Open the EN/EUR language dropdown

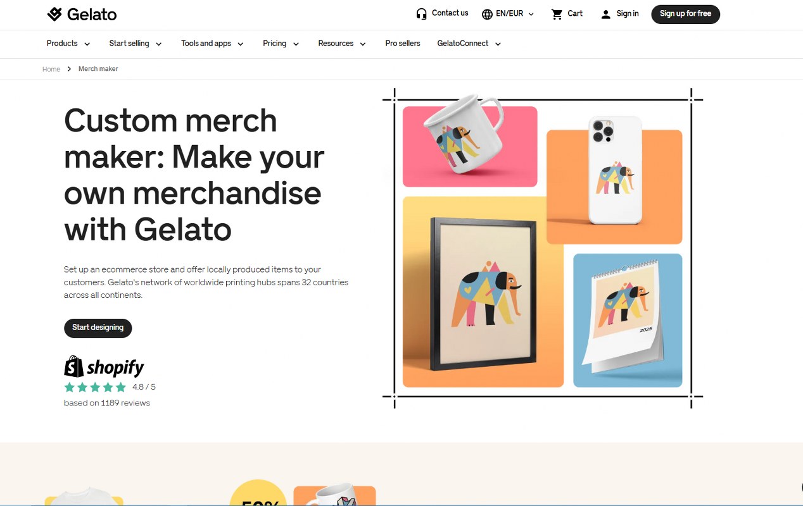(x=508, y=14)
